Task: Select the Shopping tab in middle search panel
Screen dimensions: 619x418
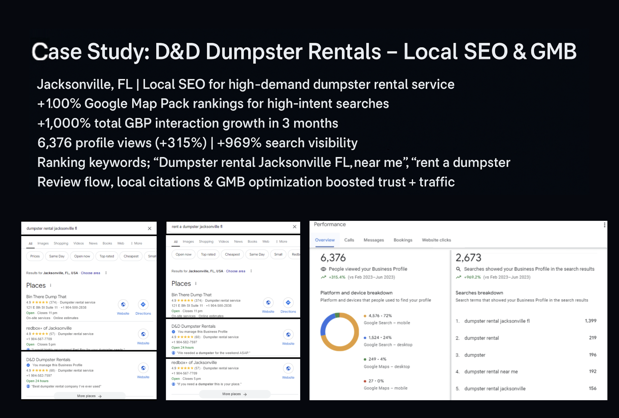Action: [x=206, y=241]
